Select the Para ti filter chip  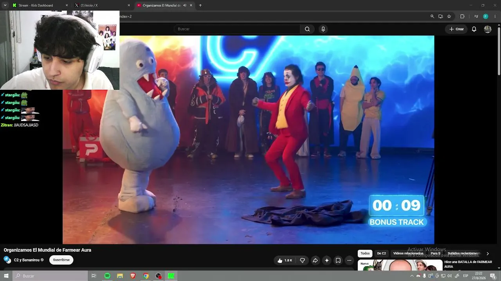(435, 253)
